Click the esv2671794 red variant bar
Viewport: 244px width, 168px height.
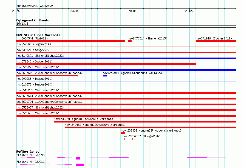point(126,104)
